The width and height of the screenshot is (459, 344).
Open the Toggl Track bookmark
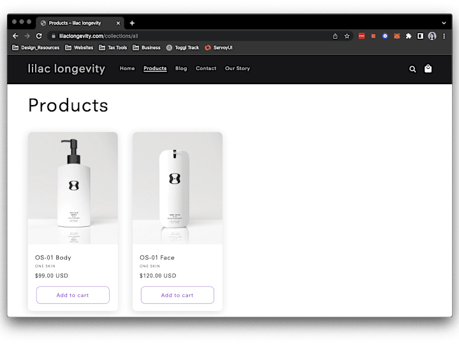pyautogui.click(x=183, y=48)
